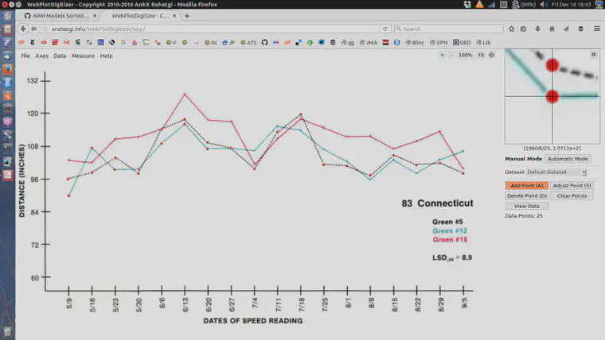
Task: Switch to ARM Models Sorted tab
Action: [x=60, y=16]
